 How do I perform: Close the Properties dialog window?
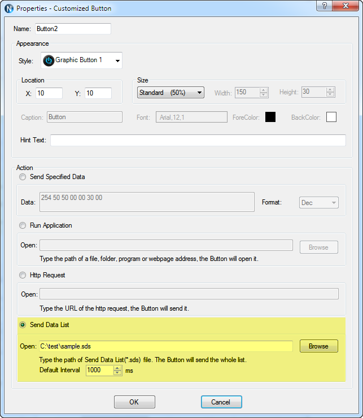[345, 6]
